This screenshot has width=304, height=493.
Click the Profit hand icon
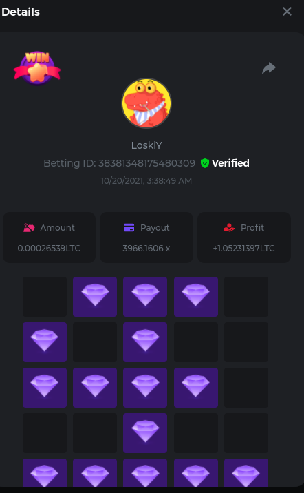coord(229,228)
